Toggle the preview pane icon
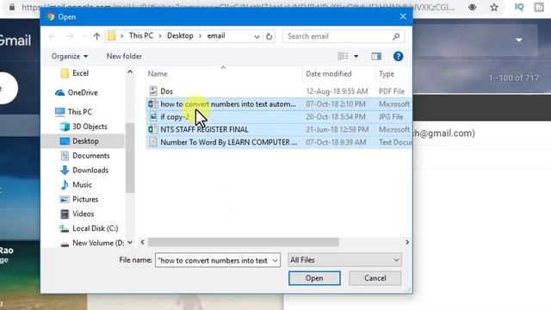Screen dimensions: 551x310 376,56
